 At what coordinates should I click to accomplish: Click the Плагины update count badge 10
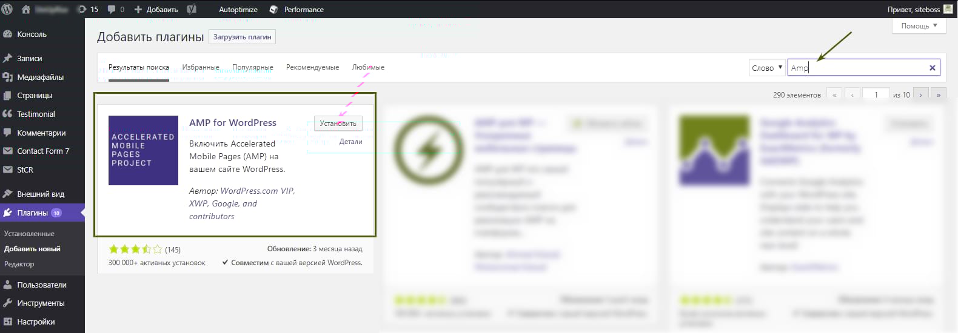tap(56, 213)
